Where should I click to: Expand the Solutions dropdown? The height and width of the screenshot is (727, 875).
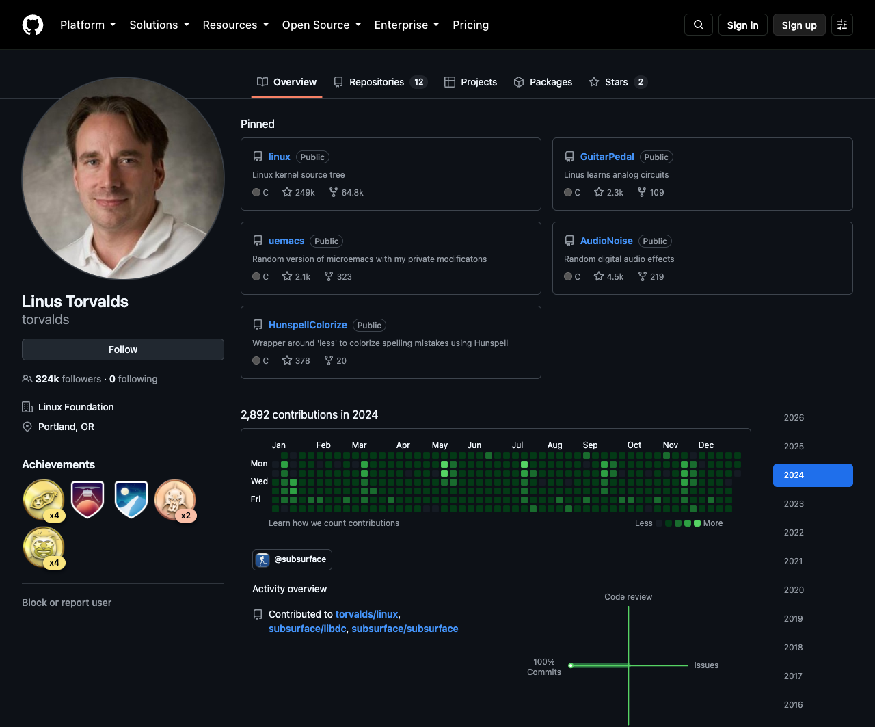(159, 25)
